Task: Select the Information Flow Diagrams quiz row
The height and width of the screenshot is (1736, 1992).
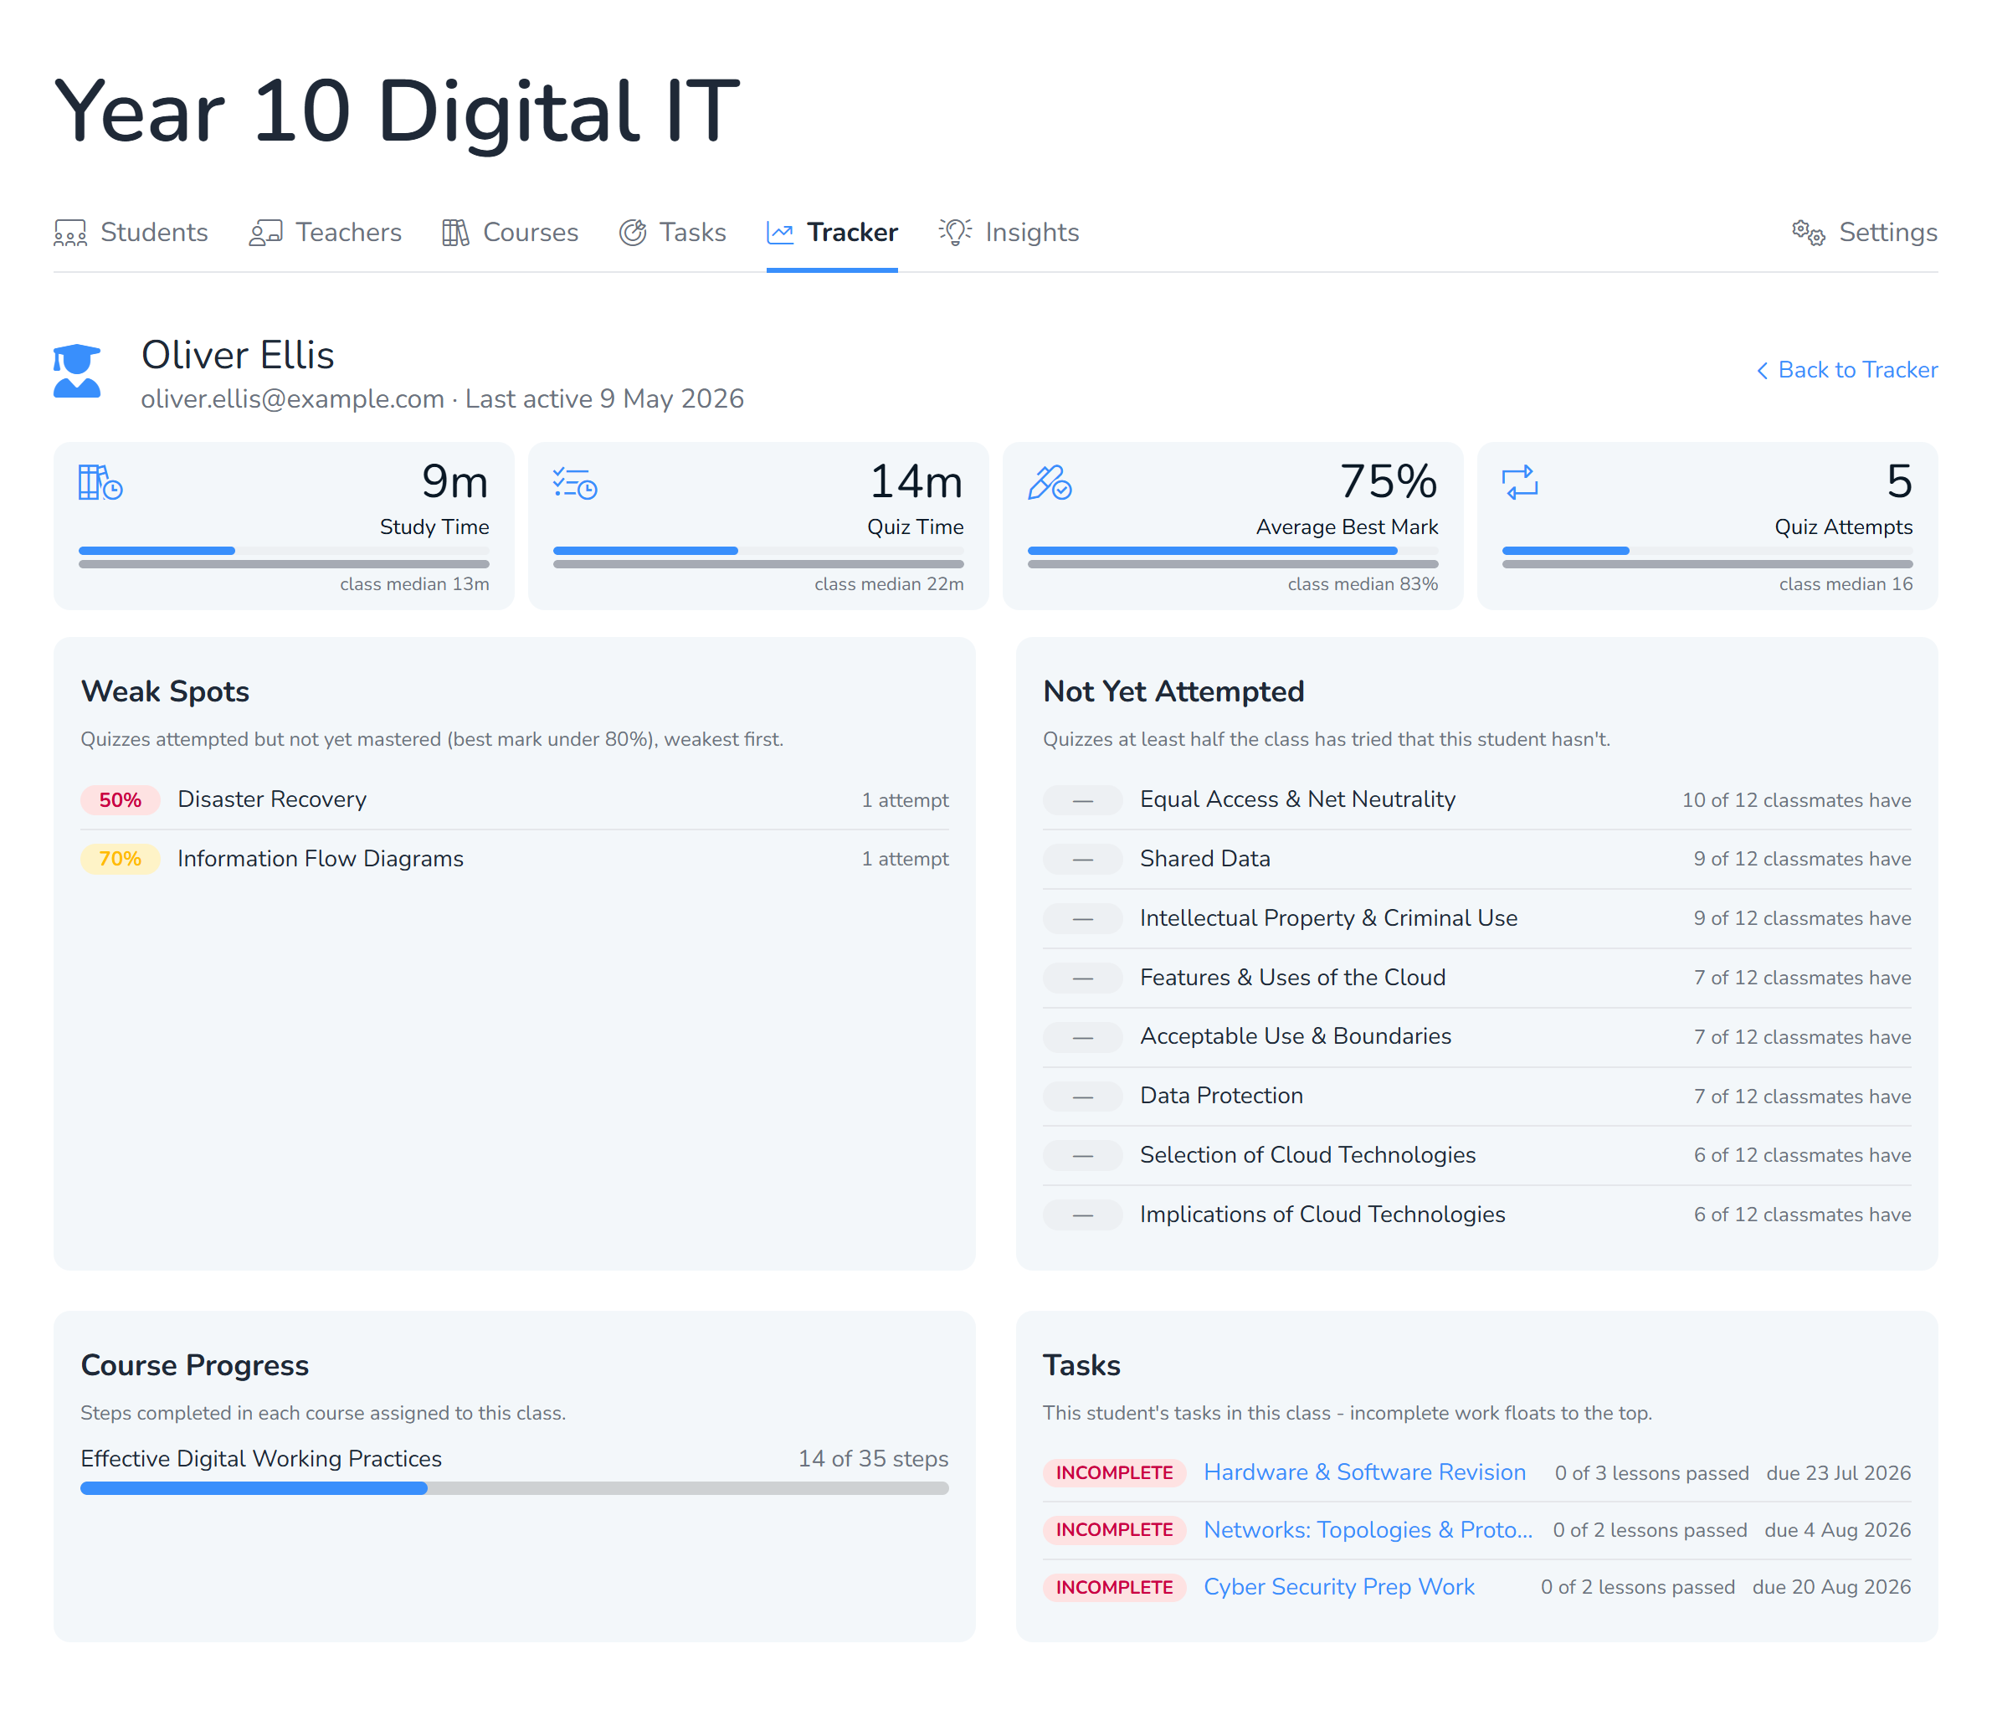Action: pos(515,860)
